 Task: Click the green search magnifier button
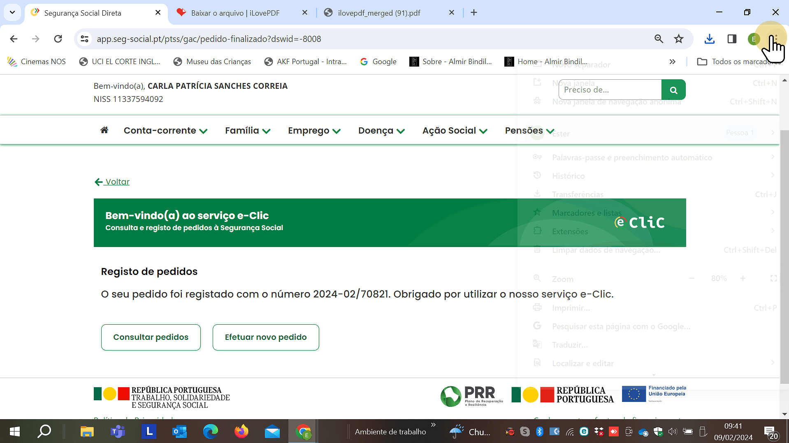[673, 90]
